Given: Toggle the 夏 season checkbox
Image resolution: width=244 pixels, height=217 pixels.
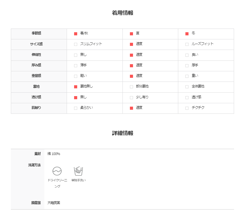Looking at the screenshot, I should click(x=131, y=34).
